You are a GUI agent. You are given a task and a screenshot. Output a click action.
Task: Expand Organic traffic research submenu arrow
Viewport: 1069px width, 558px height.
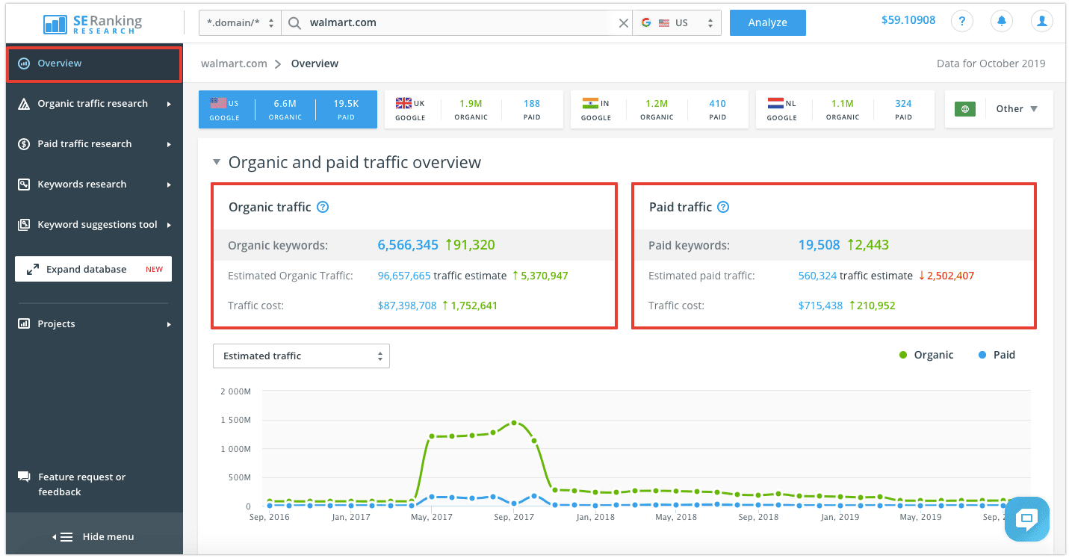click(x=170, y=104)
